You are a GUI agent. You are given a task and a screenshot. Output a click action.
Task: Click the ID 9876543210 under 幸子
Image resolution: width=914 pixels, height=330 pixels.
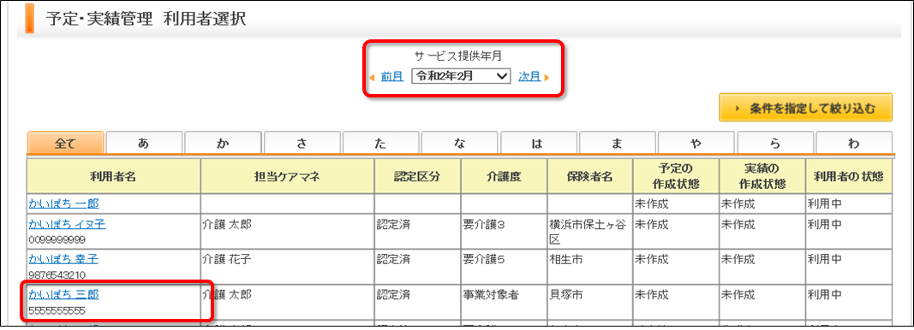(x=57, y=274)
